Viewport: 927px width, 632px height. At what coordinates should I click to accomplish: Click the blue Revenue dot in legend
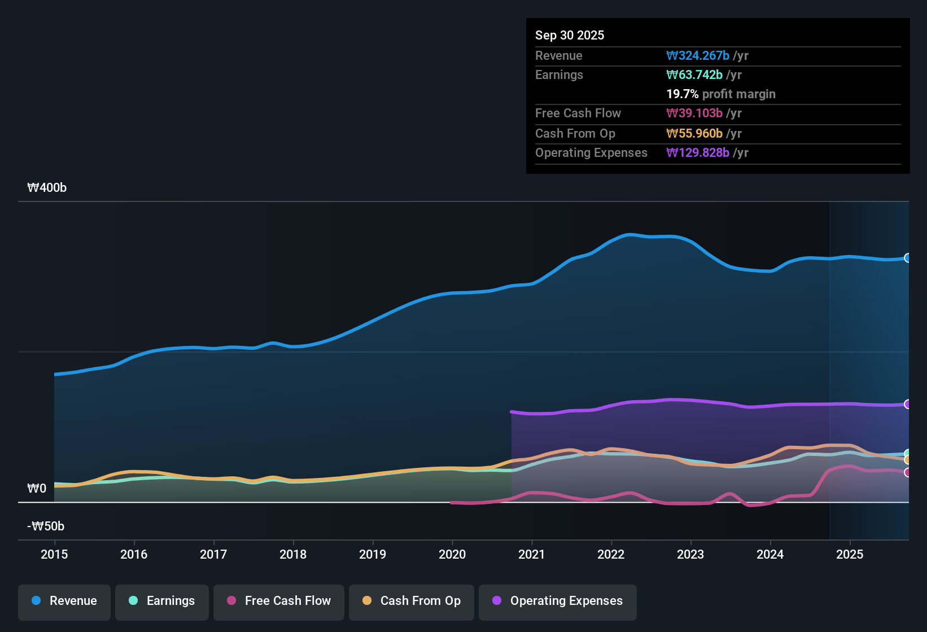(x=36, y=601)
